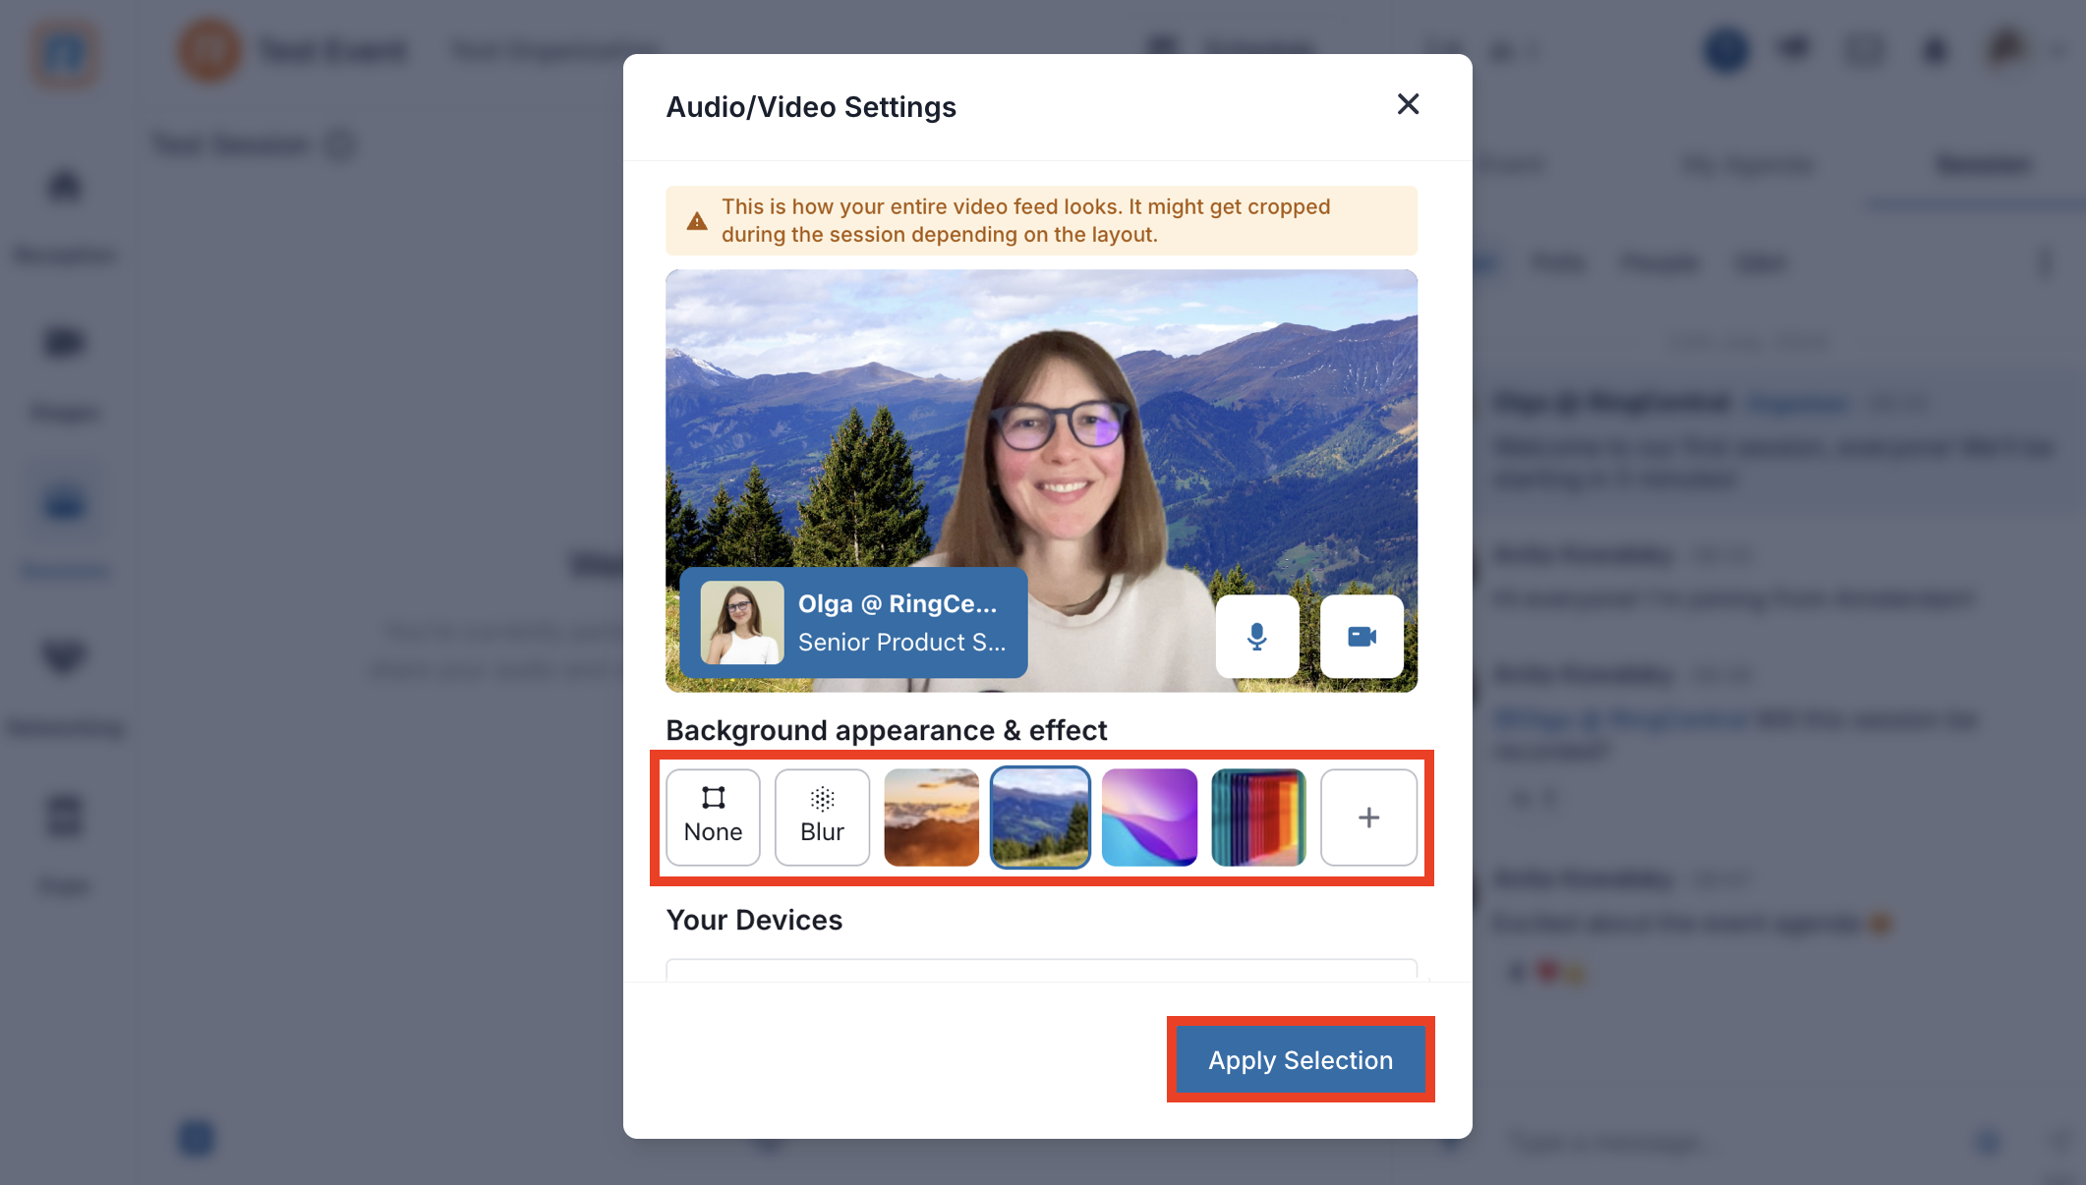Click the Apply Selection button

tap(1301, 1060)
